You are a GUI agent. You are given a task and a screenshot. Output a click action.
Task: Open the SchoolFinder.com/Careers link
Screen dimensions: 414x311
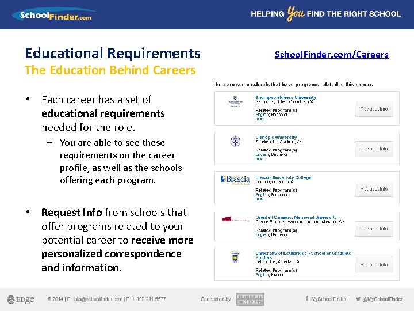click(x=332, y=55)
